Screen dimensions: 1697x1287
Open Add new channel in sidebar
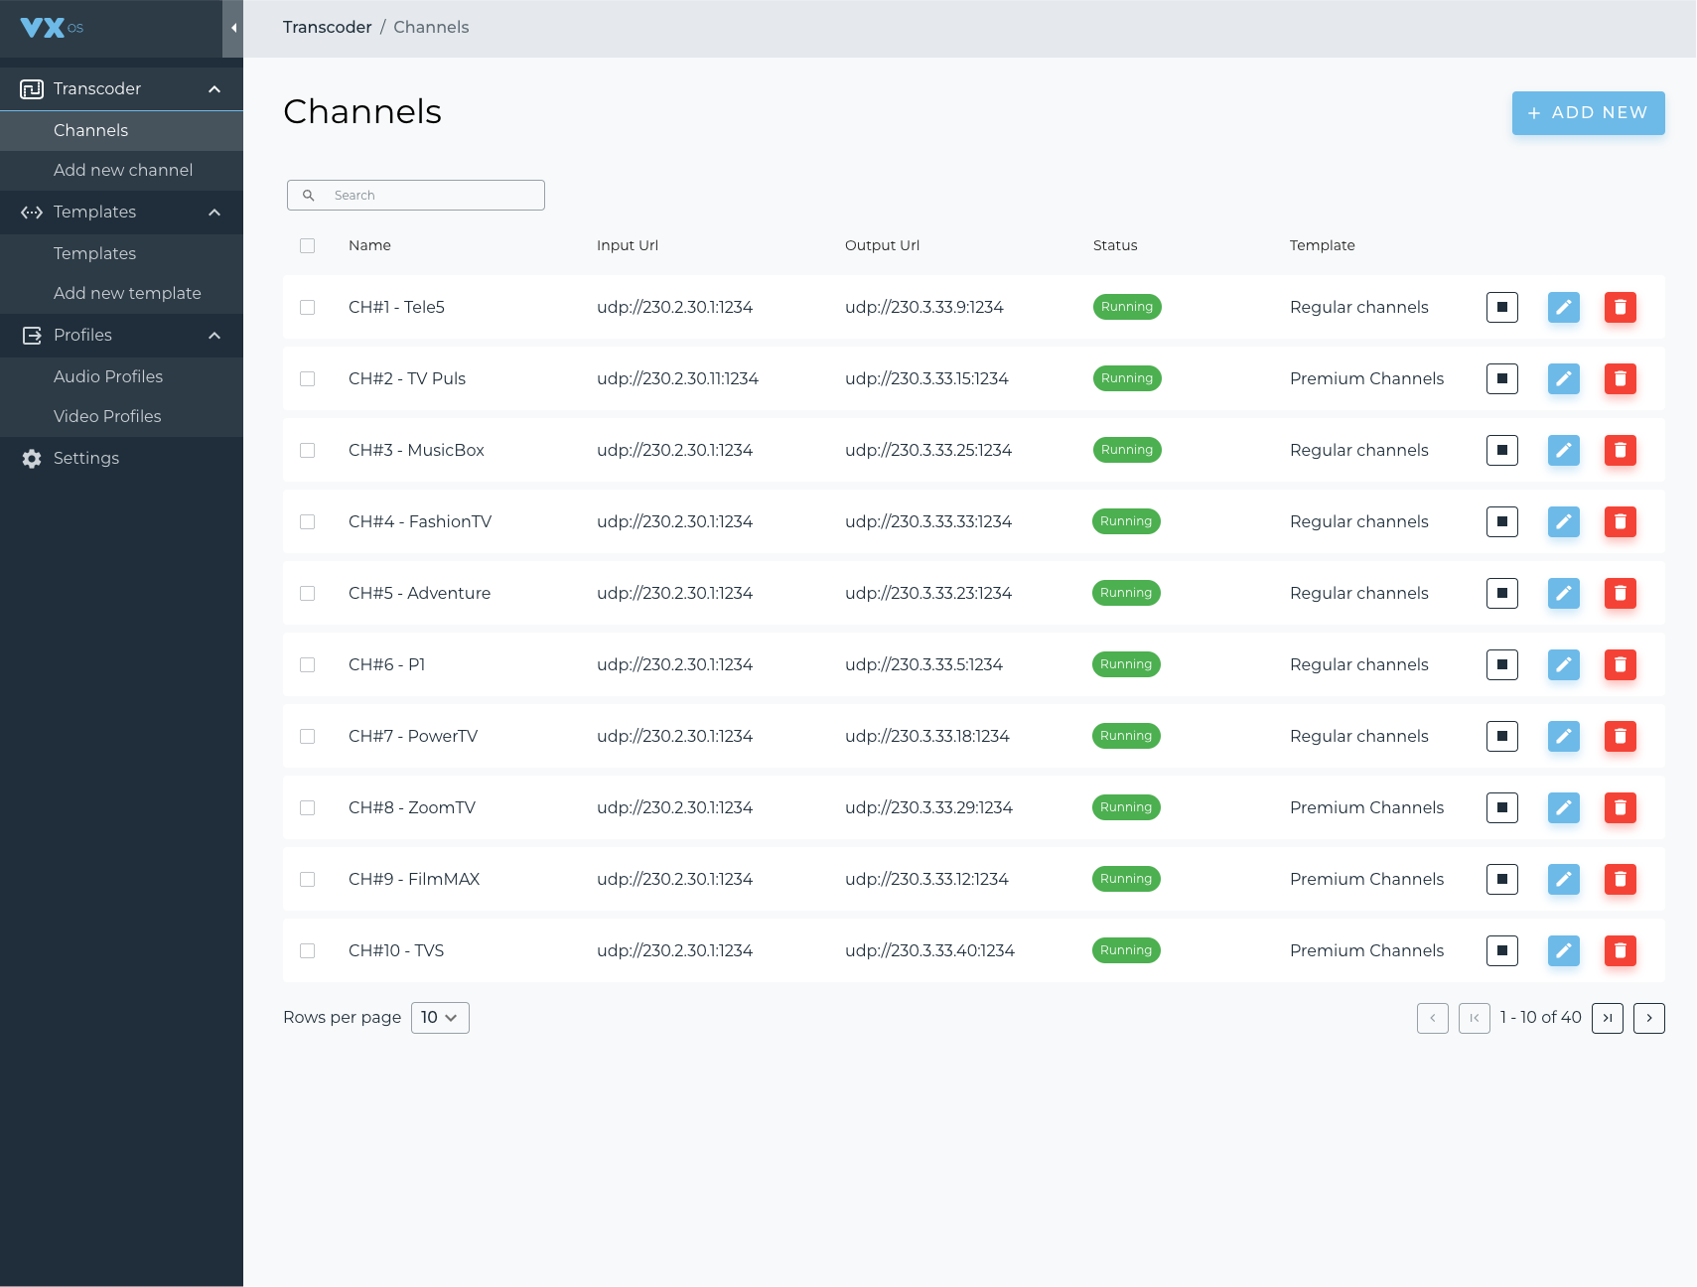tap(121, 170)
